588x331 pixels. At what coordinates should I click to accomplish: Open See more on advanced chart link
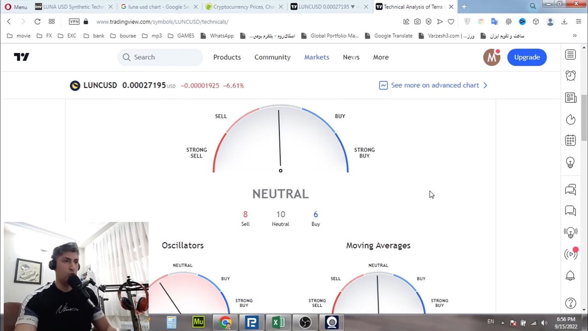434,85
